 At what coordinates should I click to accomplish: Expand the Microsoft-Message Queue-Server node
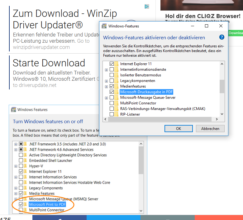106,98
